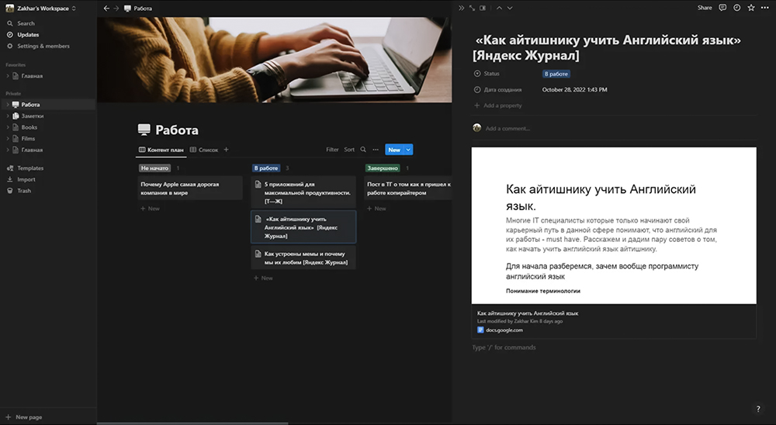Viewport: 776px width, 425px height.
Task: Open dropdown arrow next to New button
Action: pyautogui.click(x=409, y=150)
